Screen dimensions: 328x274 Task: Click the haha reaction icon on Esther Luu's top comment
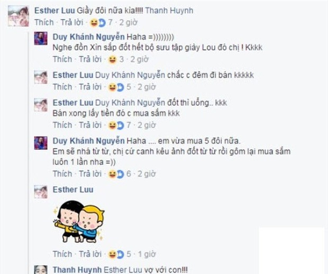(x=94, y=23)
